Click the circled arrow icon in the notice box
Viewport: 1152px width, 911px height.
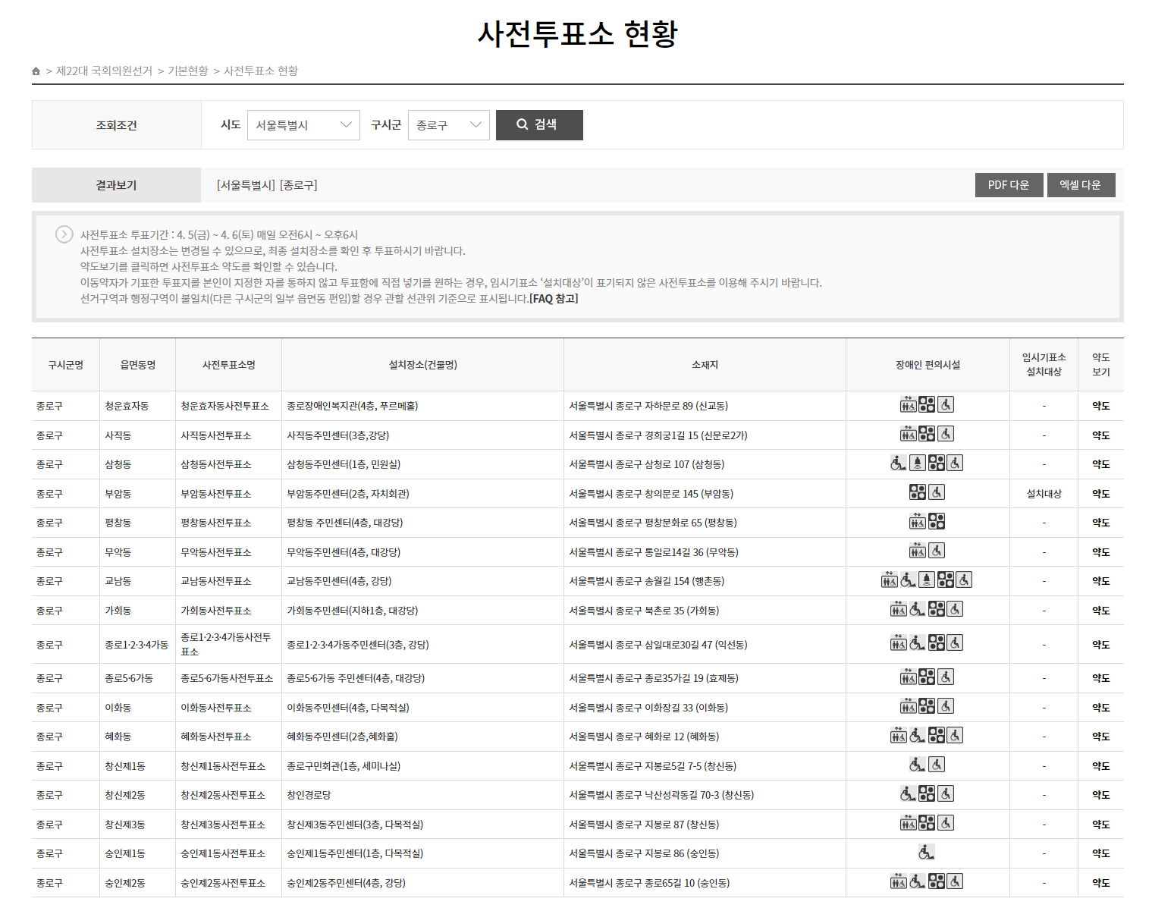[x=64, y=234]
